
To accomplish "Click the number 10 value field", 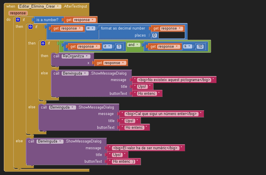I will 200,47.
